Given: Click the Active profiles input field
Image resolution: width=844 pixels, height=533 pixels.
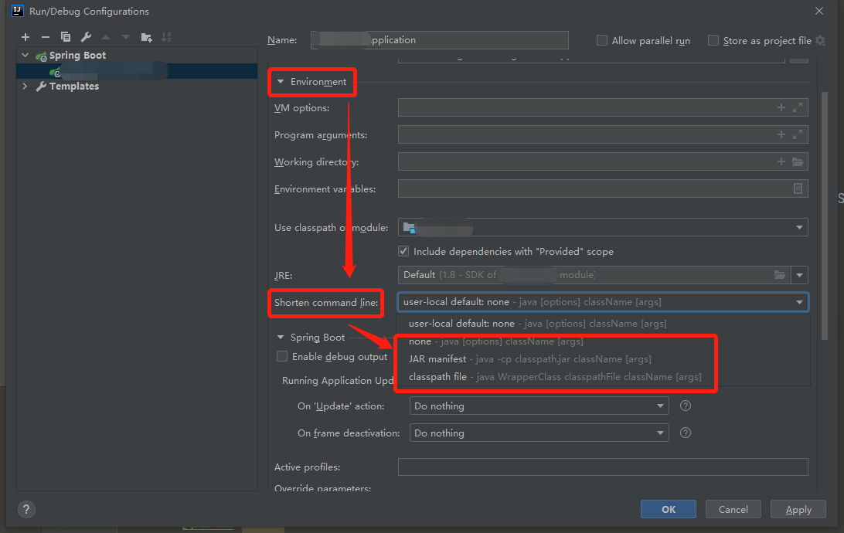Looking at the screenshot, I should [x=603, y=467].
